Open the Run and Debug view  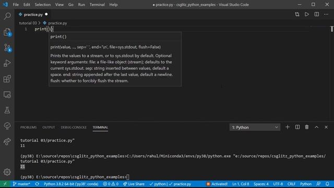tap(7, 63)
